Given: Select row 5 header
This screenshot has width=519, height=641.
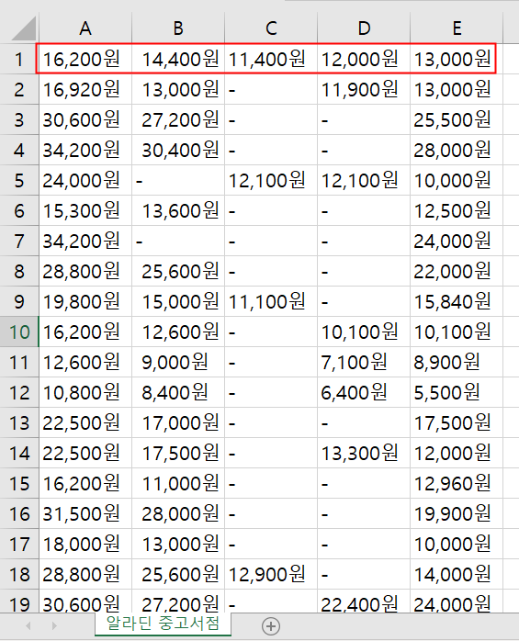Looking at the screenshot, I should (x=19, y=180).
